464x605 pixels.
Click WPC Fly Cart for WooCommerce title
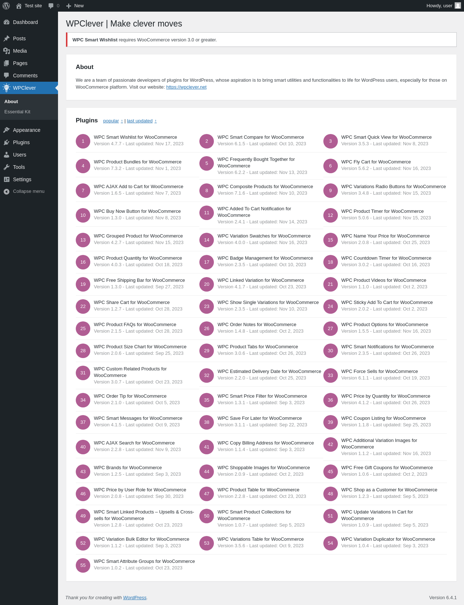[376, 162]
